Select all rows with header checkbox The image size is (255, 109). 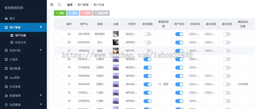click(58, 24)
